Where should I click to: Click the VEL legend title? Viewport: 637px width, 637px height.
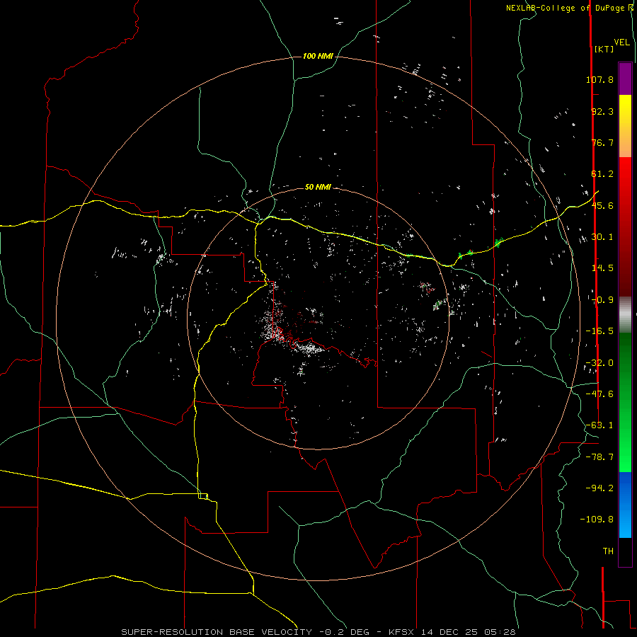tap(621, 42)
